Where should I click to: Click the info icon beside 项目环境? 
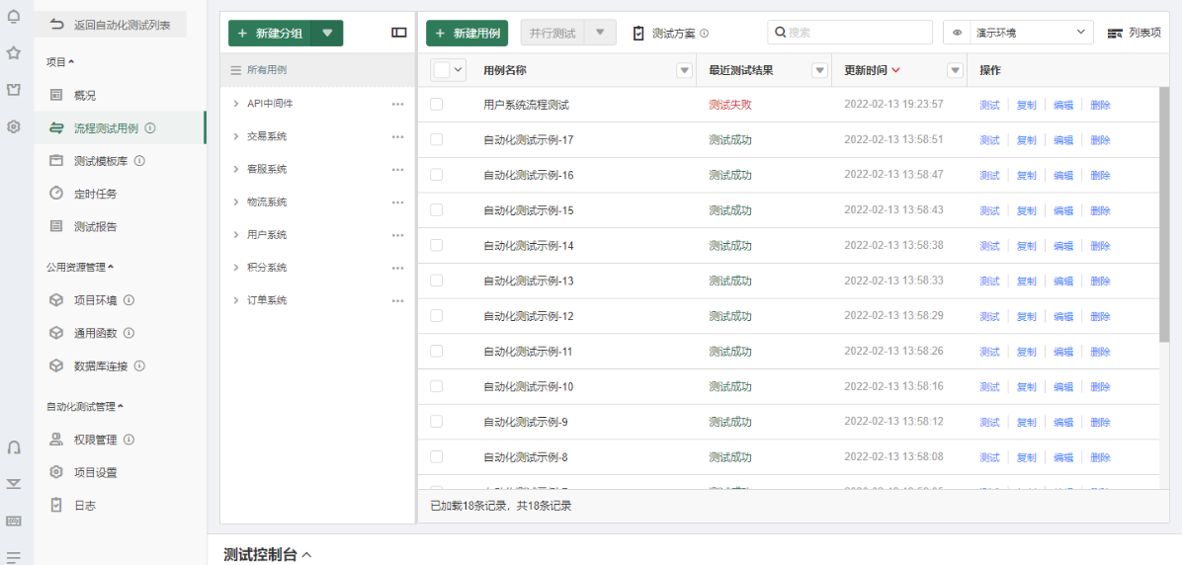128,300
